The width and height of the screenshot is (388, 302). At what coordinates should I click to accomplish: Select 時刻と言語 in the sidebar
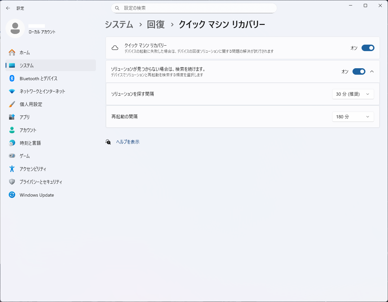point(30,143)
